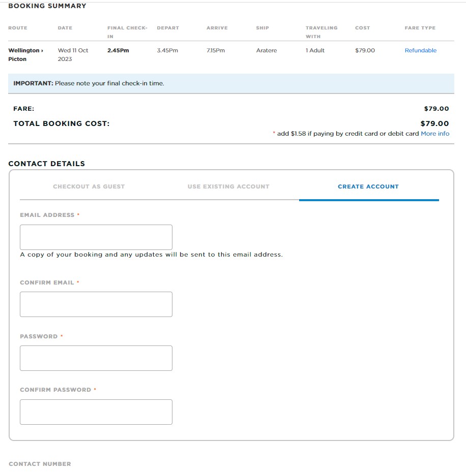Click the Final Check-In column header
This screenshot has height=473, width=466.
127,32
